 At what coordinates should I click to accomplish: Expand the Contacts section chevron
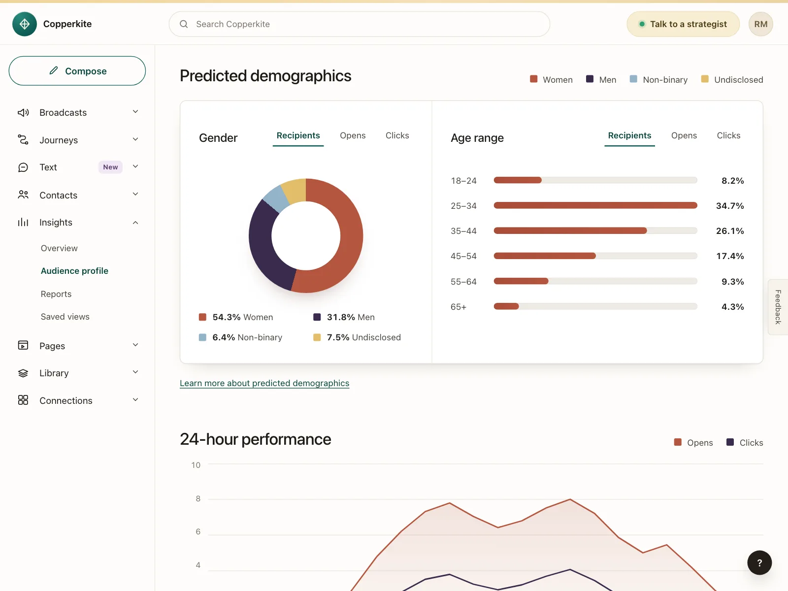point(135,194)
